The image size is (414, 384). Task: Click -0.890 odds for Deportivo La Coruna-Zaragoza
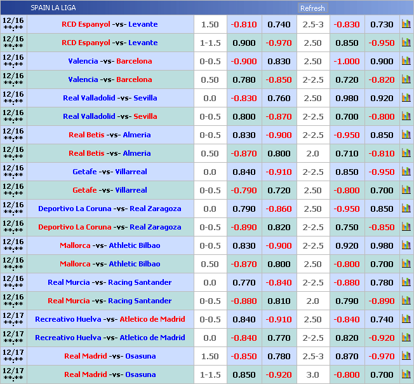[244, 227]
